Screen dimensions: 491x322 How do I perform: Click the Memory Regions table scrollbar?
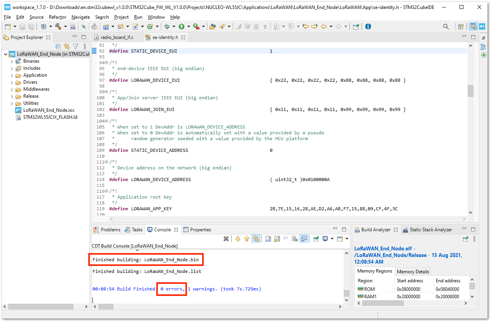click(472, 287)
